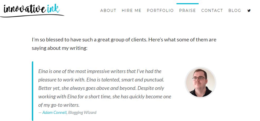This screenshot has width=260, height=121.
Task: Click the blue vertical testimonial quote bar
Action: pos(33,91)
